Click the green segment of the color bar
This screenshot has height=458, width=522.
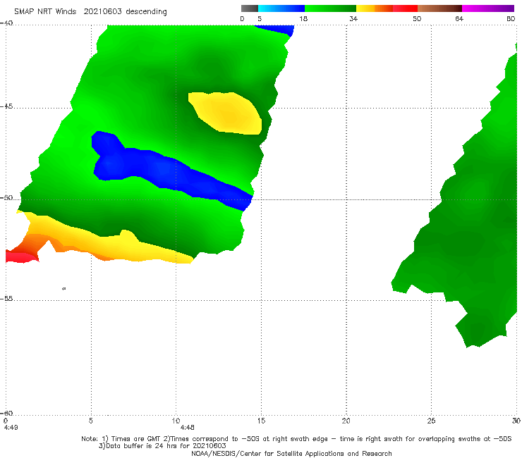(330, 8)
